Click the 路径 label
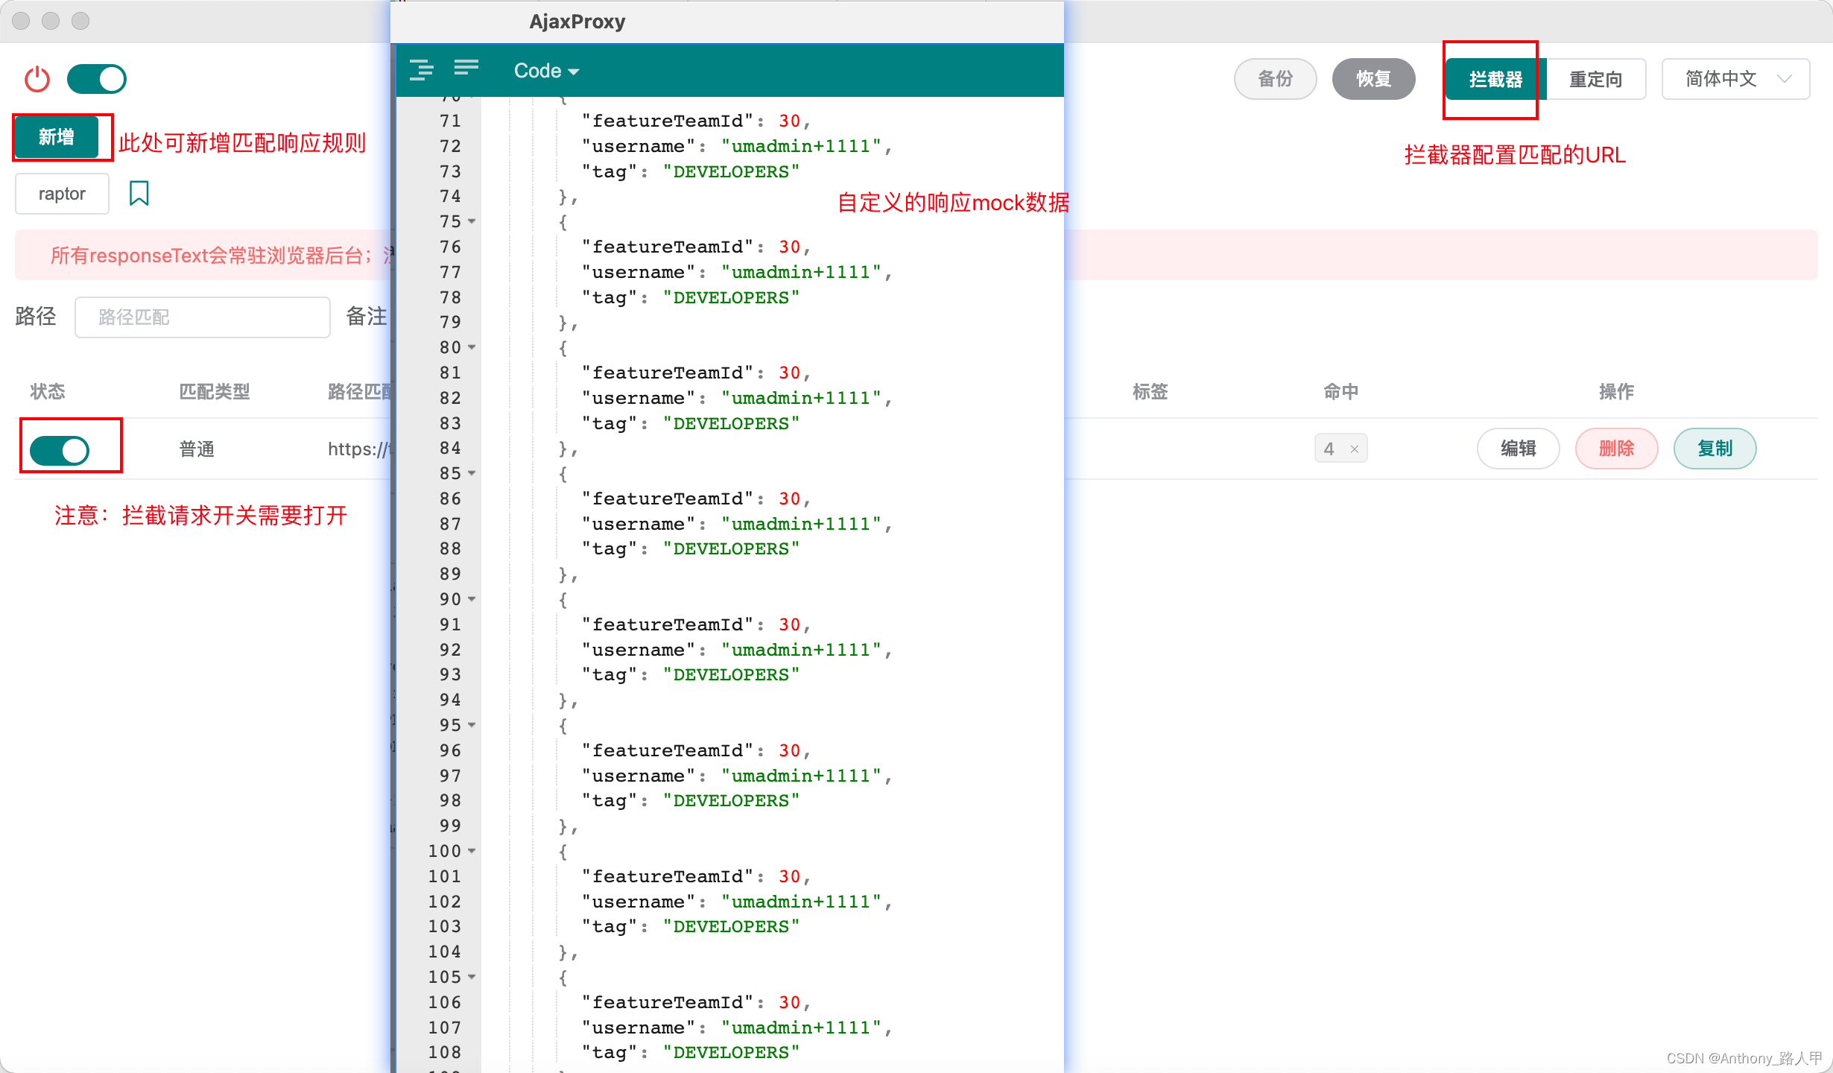Image resolution: width=1833 pixels, height=1073 pixels. click(36, 317)
